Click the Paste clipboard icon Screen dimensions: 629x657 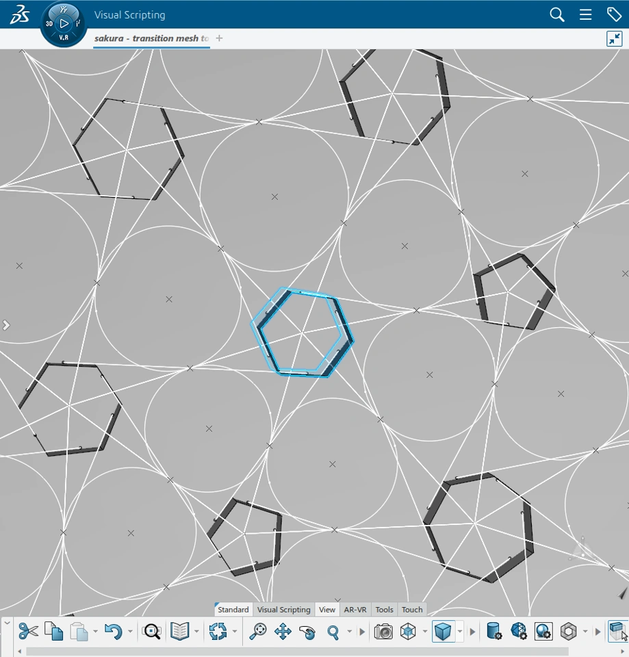point(79,632)
